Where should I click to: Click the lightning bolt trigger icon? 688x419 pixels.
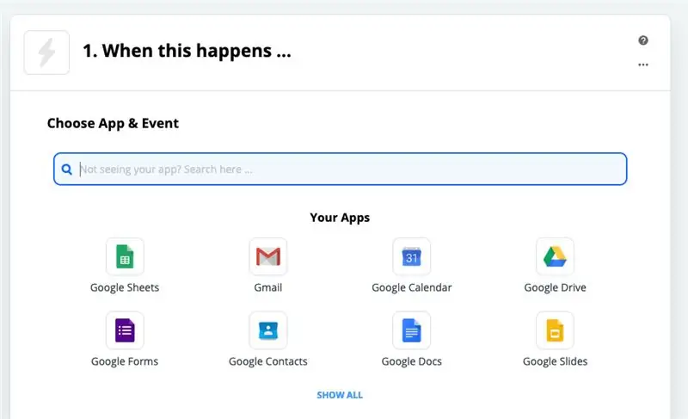46,52
